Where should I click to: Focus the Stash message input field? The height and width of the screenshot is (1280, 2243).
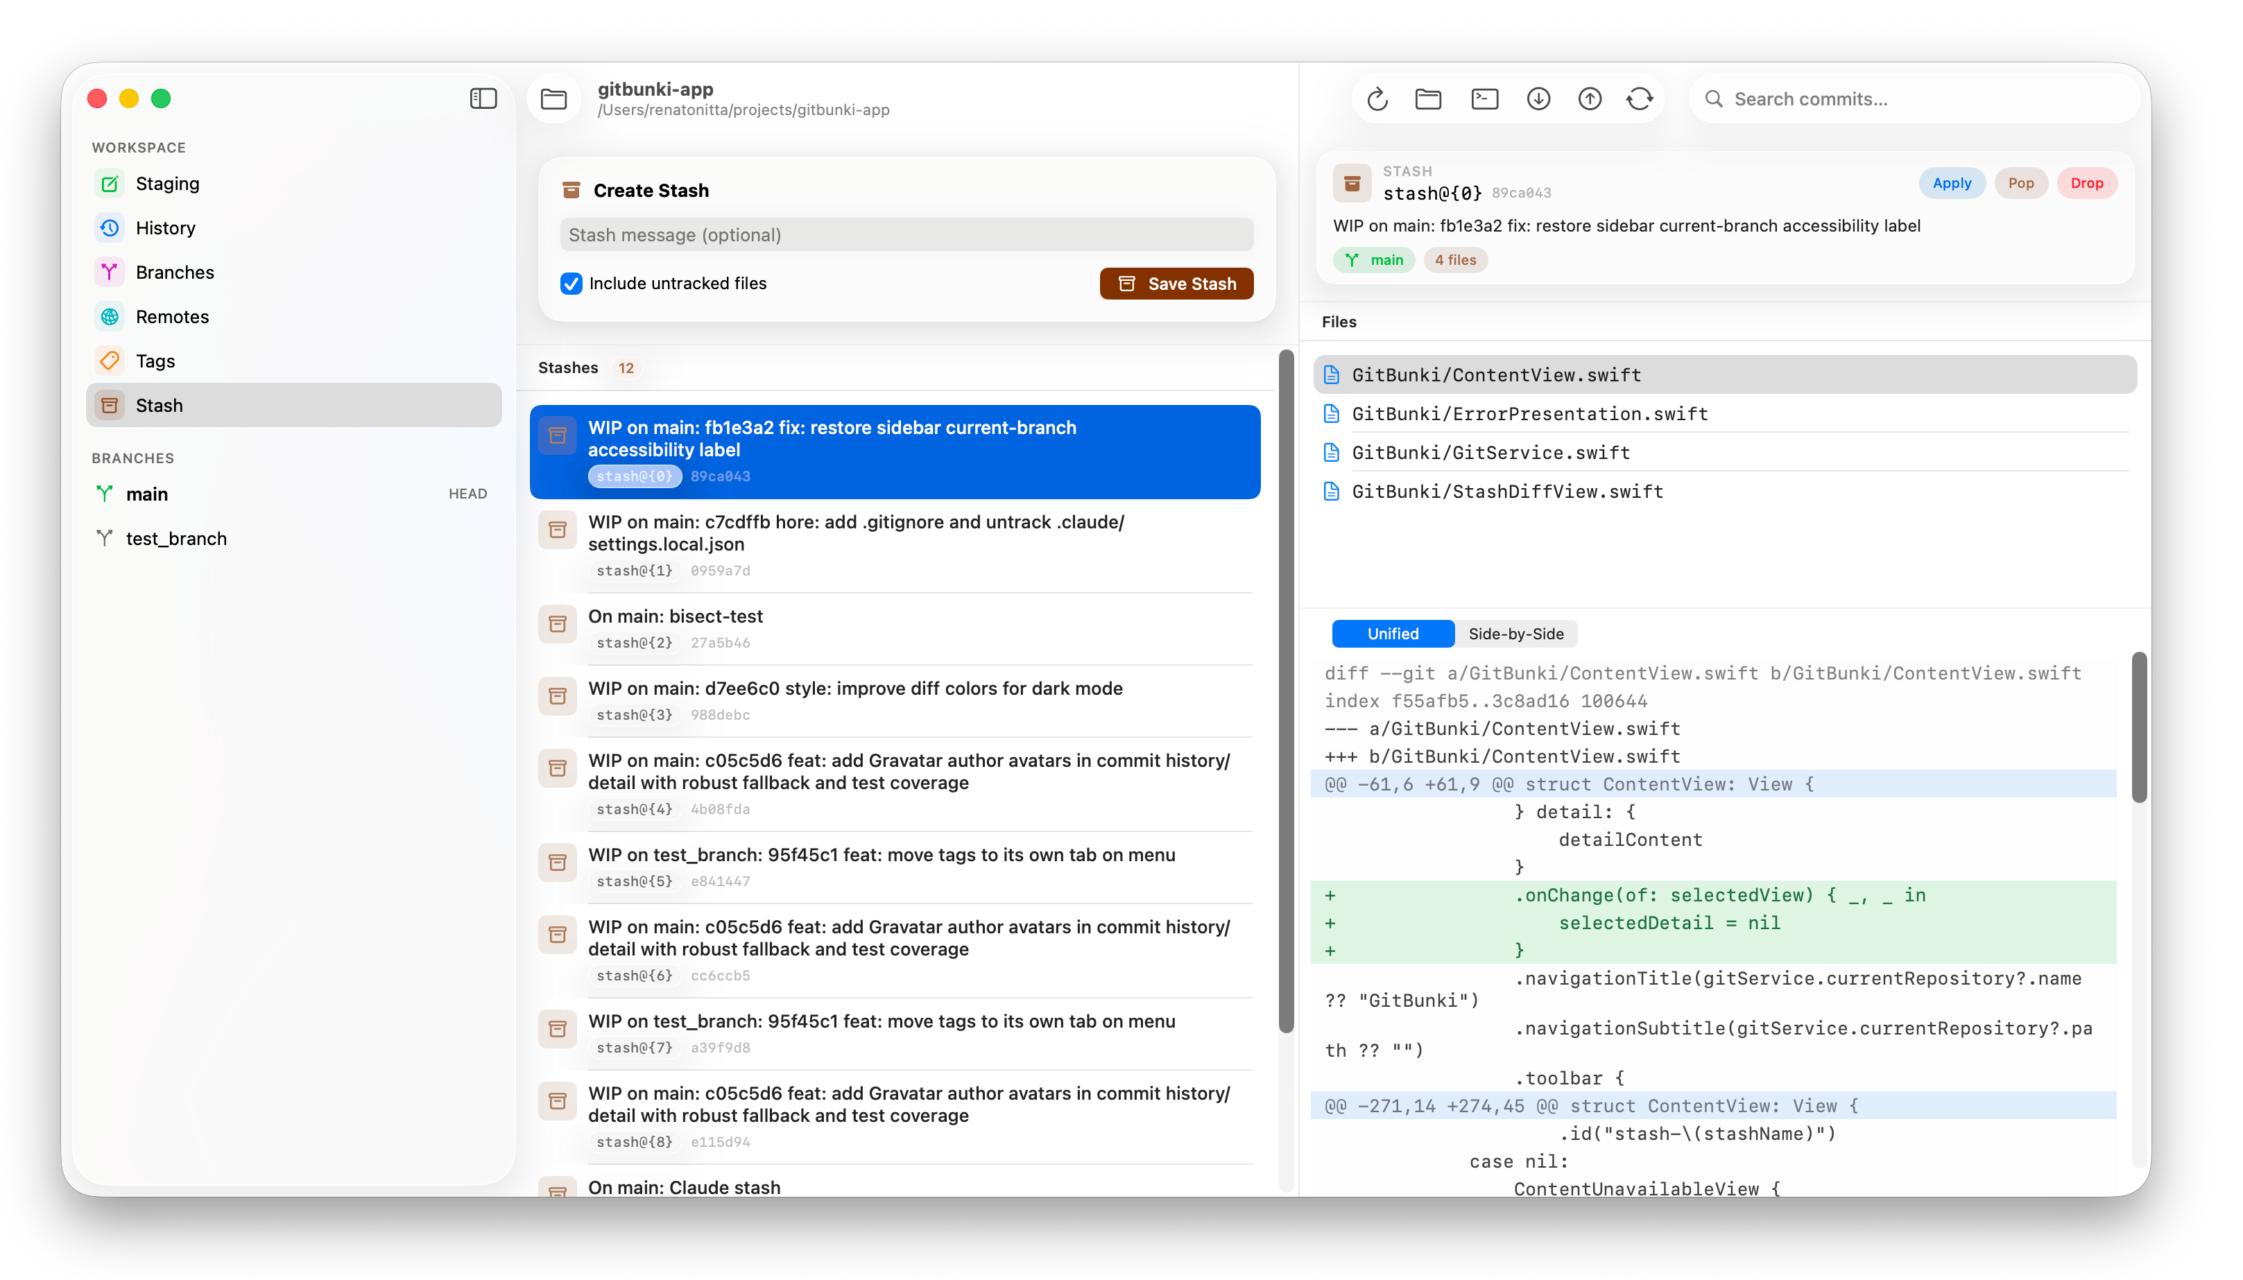[x=906, y=235]
